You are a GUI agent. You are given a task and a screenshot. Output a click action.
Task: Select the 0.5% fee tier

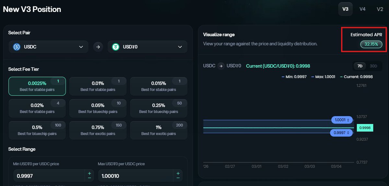pyautogui.click(x=37, y=130)
